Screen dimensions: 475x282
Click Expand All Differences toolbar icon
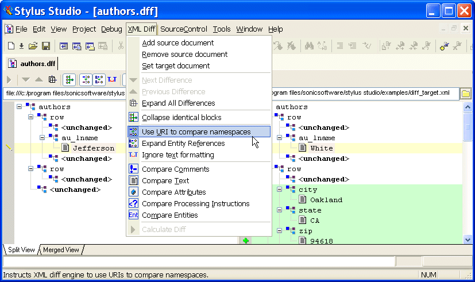pos(52,80)
